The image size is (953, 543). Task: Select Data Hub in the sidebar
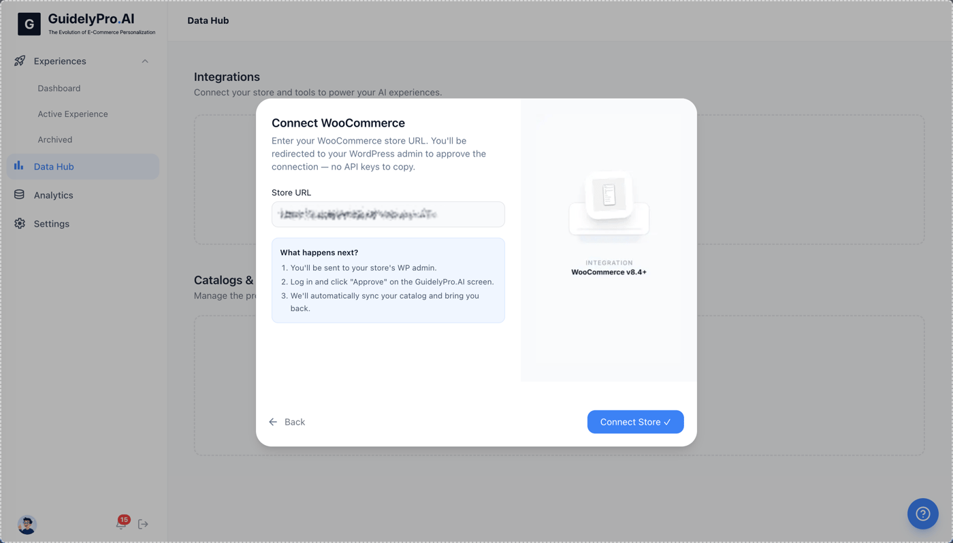coord(83,167)
